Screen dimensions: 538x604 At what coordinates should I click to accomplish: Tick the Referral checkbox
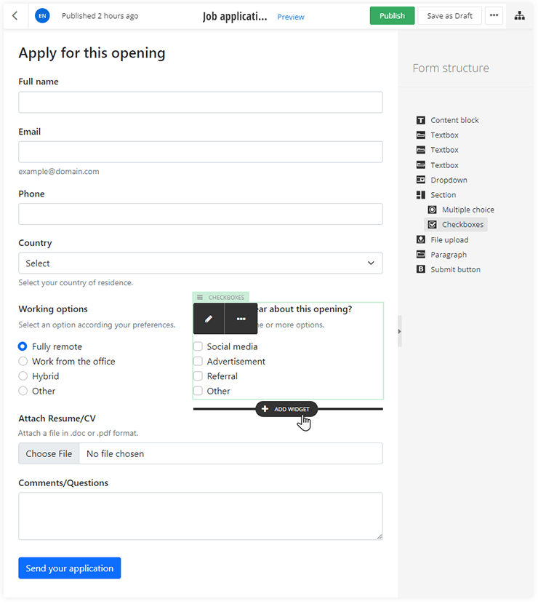(198, 376)
